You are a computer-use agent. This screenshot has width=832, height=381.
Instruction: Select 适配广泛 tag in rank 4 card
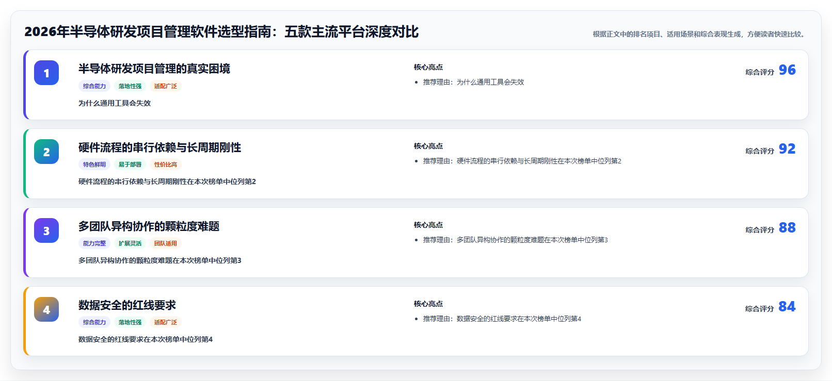tap(166, 322)
